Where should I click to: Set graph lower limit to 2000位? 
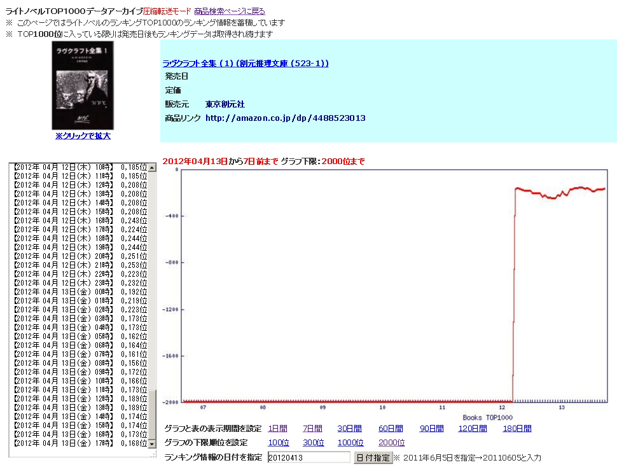pyautogui.click(x=391, y=443)
